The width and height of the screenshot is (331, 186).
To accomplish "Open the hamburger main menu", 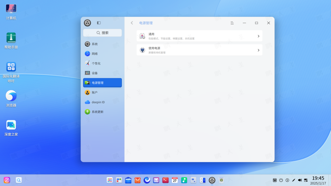I will [x=232, y=23].
